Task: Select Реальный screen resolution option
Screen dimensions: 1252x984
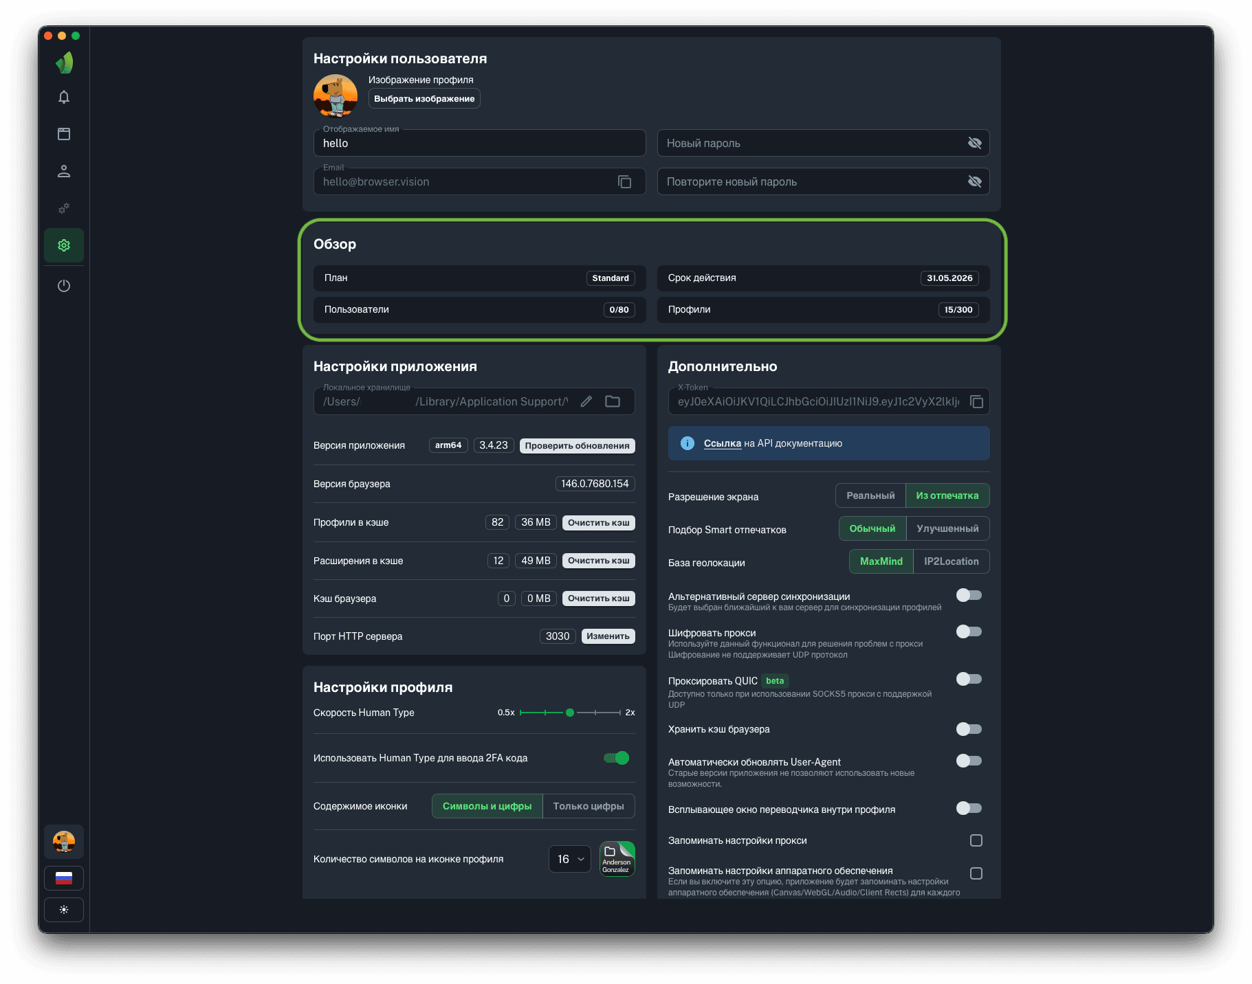Action: [870, 495]
